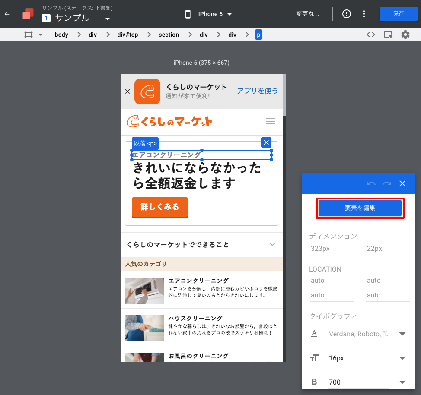Click the 要素を編集 button
Viewport: 421px width, 395px height.
pos(360,208)
